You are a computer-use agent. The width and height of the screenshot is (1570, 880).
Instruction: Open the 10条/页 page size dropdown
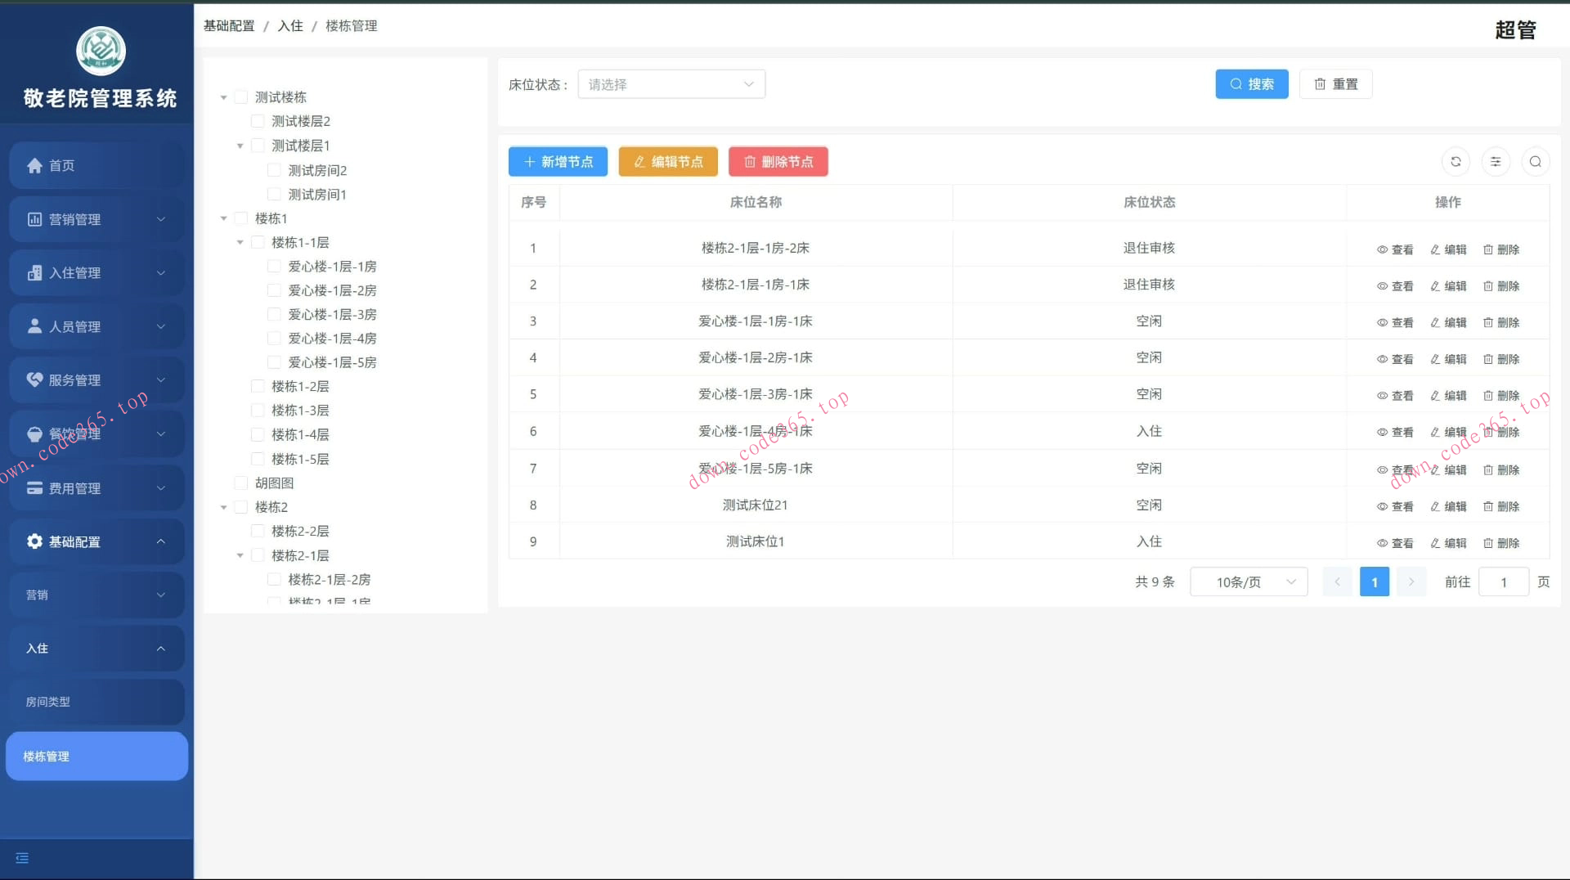pyautogui.click(x=1249, y=581)
